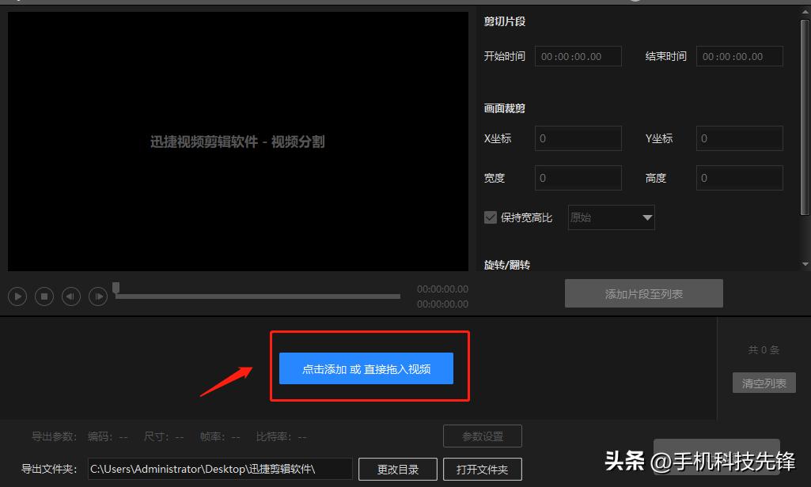
Task: Select the X坐标 crop coordinate field
Action: coord(578,138)
